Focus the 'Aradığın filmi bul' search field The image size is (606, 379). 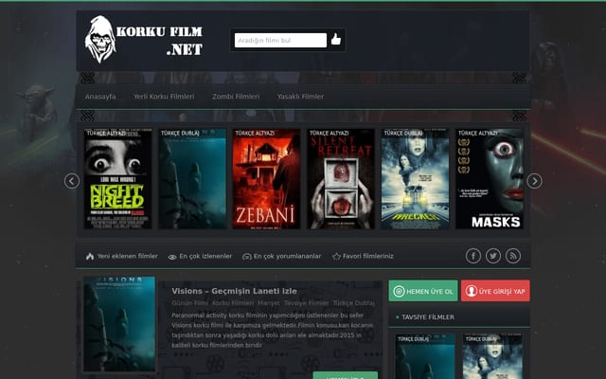click(x=280, y=40)
